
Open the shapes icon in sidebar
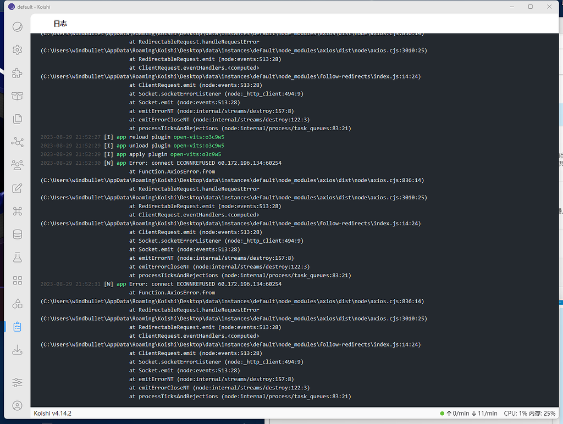tap(17, 304)
